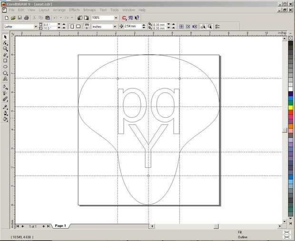Click the Save diskette icon
This screenshot has width=295, height=241.
point(20,18)
